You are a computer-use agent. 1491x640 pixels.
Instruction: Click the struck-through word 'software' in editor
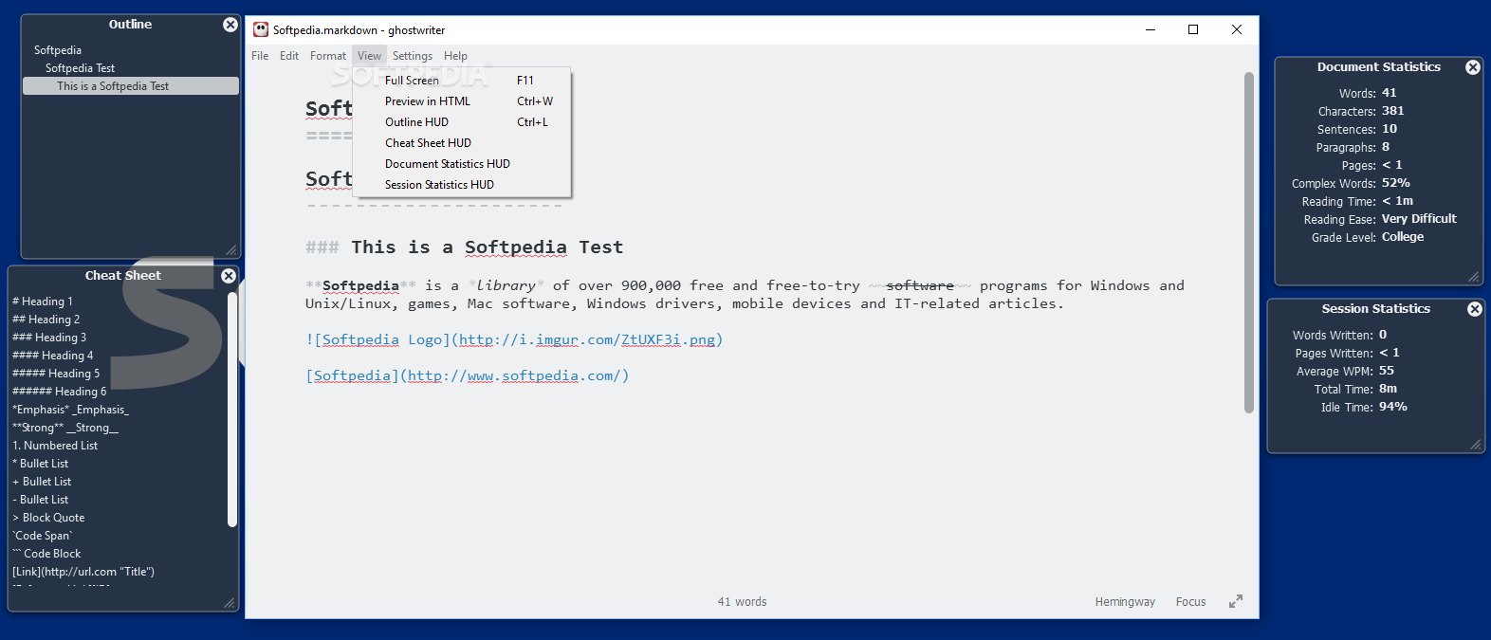[920, 285]
